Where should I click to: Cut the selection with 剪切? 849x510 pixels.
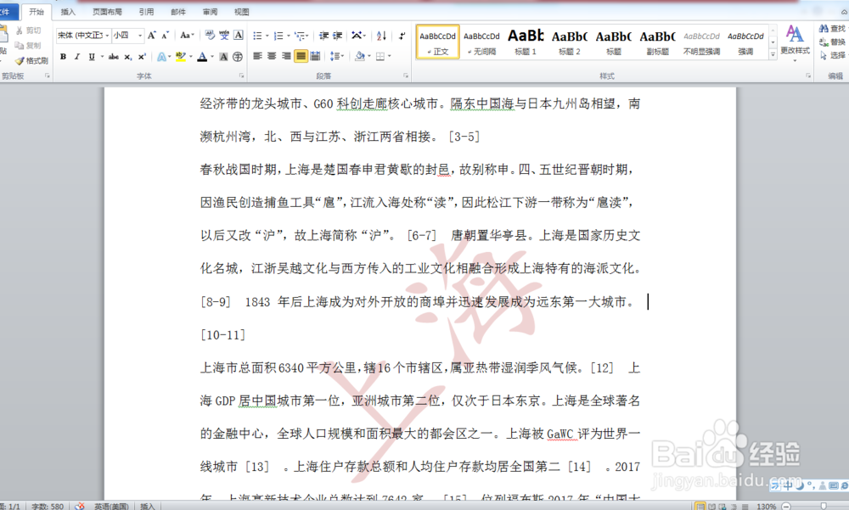[x=29, y=31]
